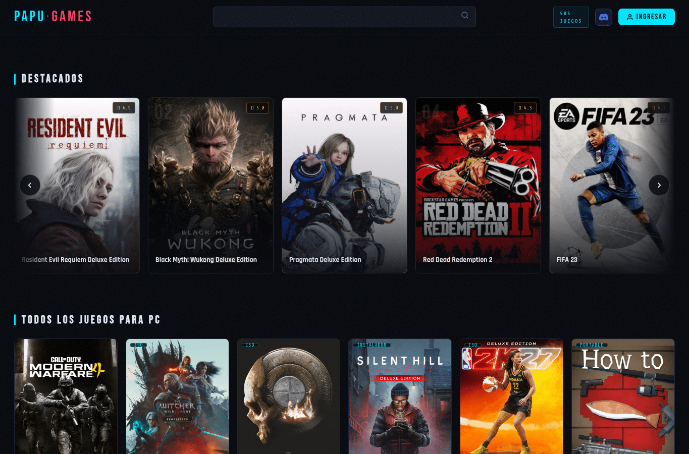Open The Witcher Wild Hunt Remastered cover
This screenshot has width=689, height=454.
point(178,396)
